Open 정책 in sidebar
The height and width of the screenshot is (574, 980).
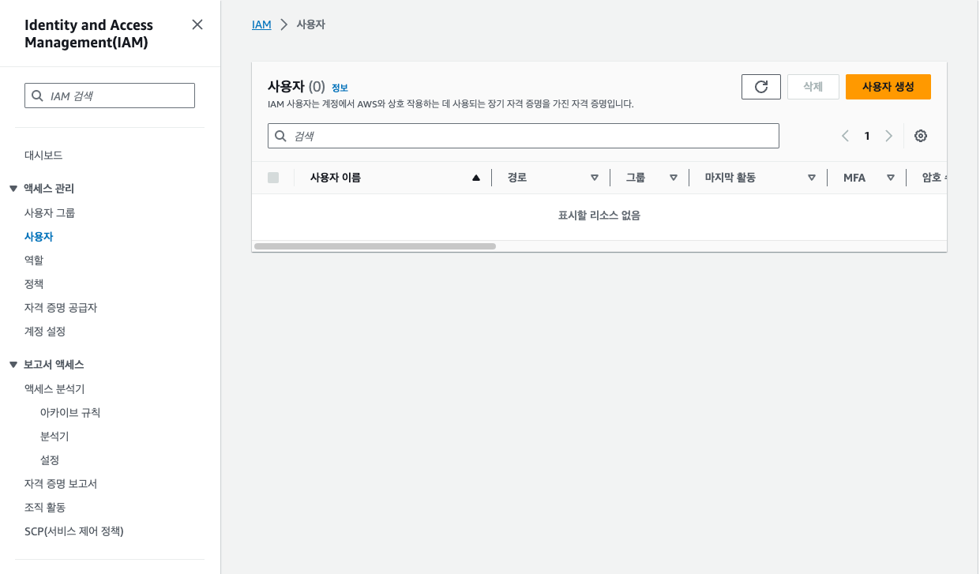click(34, 284)
